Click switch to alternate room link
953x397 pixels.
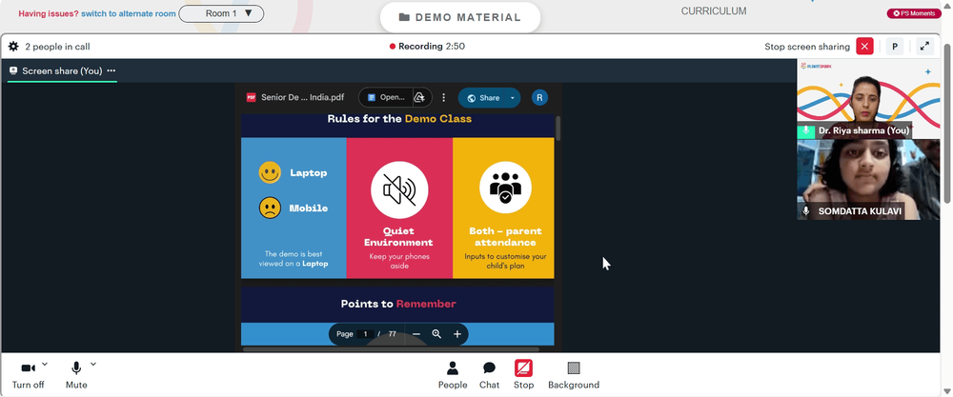coord(129,13)
